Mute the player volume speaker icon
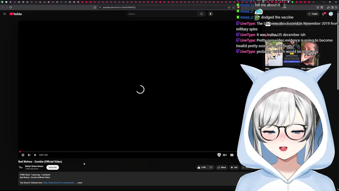The width and height of the screenshot is (339, 191). (x=35, y=155)
